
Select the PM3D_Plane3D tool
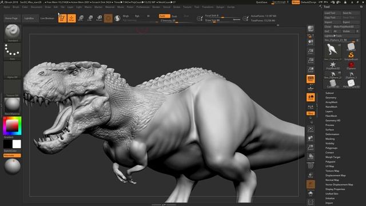(351, 84)
